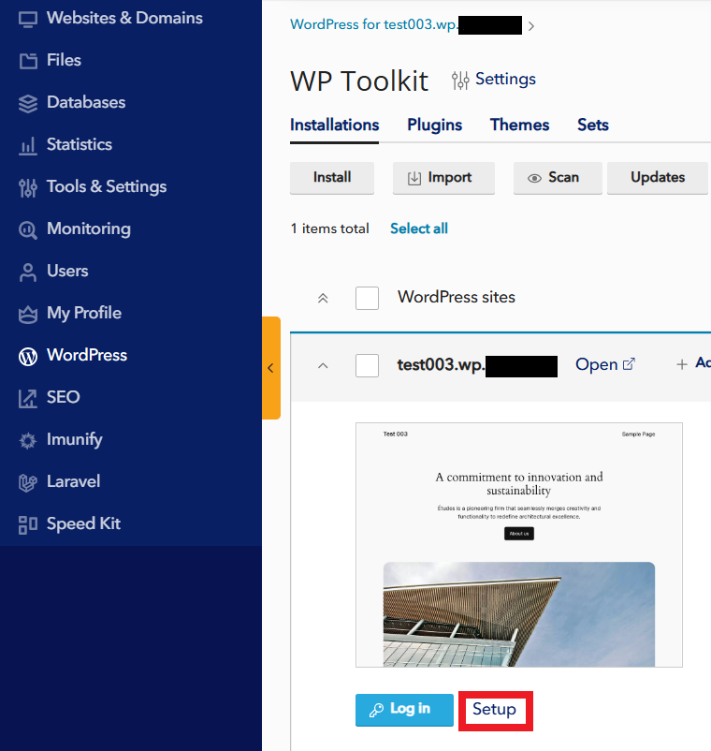Open the Monitoring menu item
Screen dimensions: 711x751
point(131,228)
